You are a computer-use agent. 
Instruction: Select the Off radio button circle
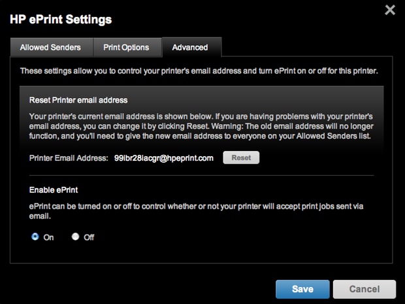75,237
